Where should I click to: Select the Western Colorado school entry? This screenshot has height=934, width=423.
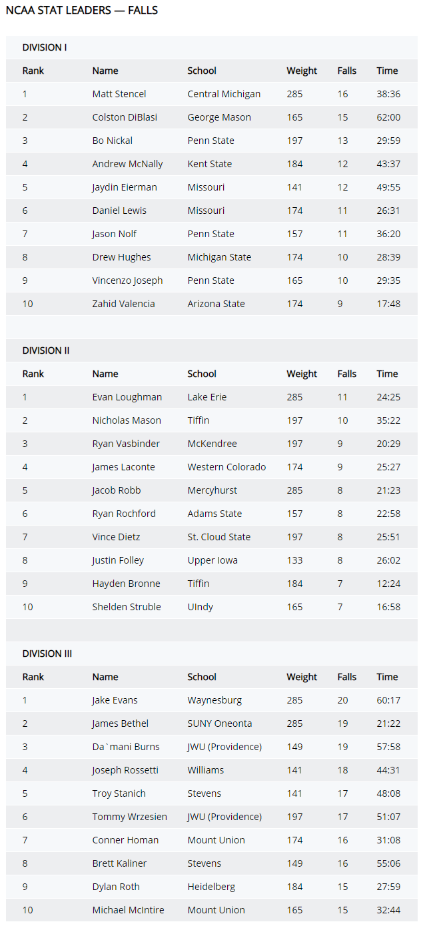coord(226,467)
